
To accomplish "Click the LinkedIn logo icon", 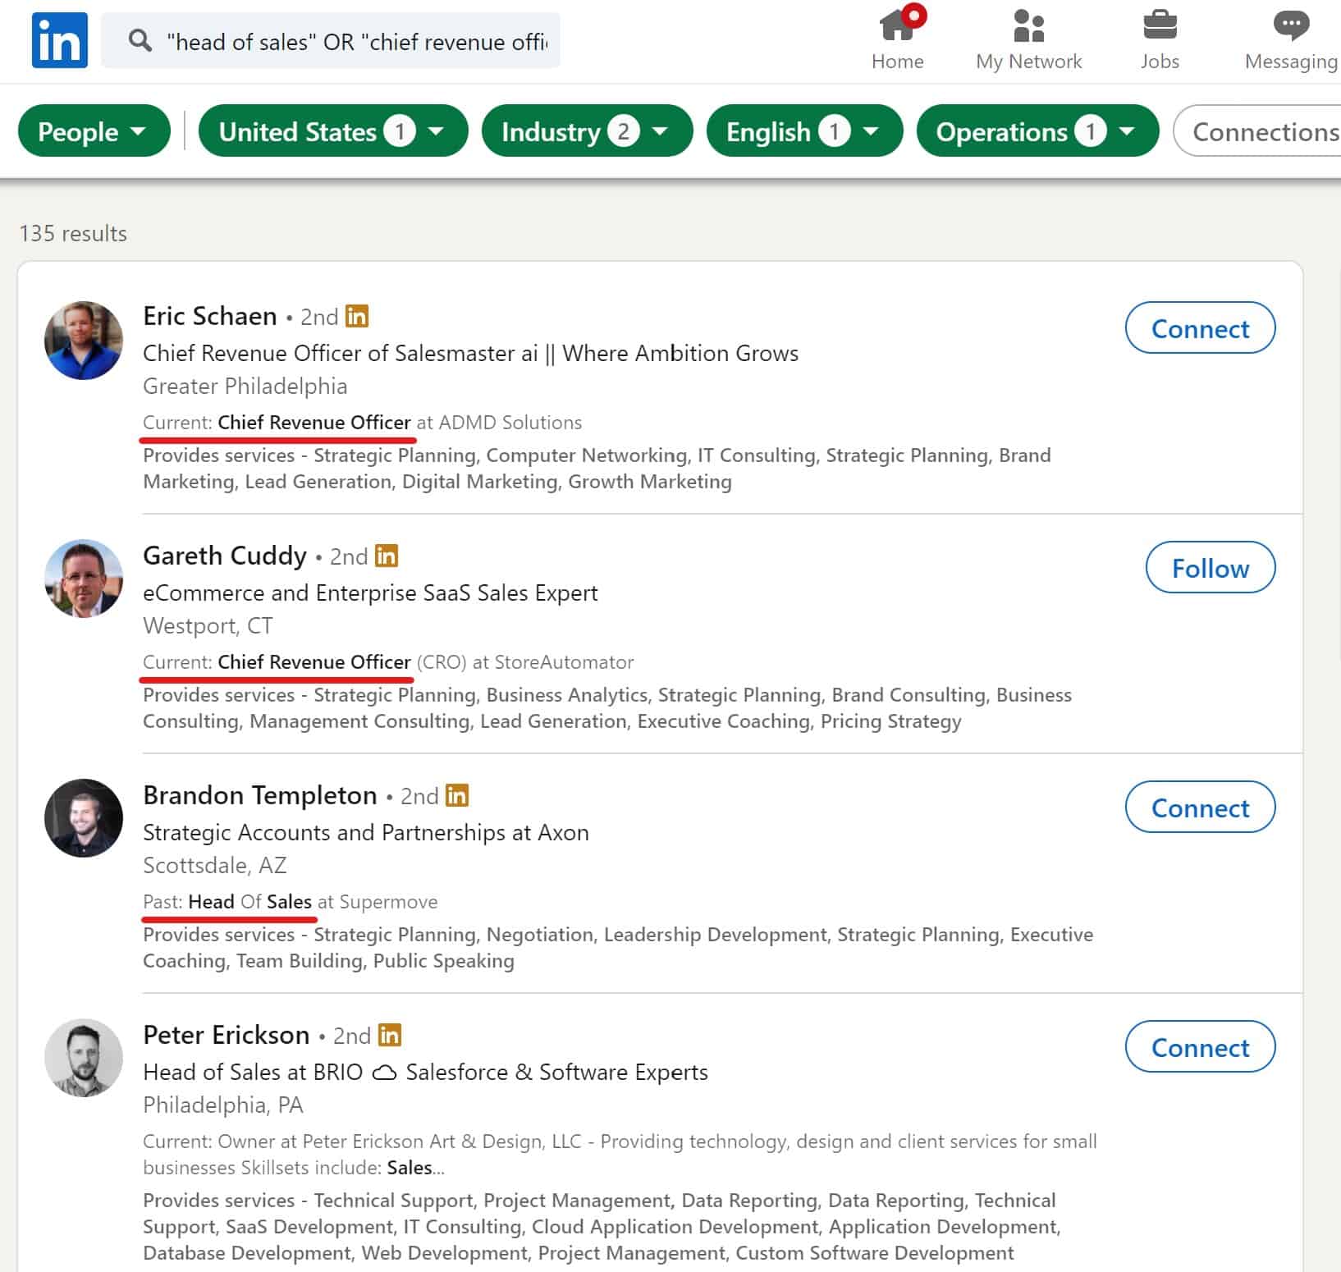I will click(59, 40).
